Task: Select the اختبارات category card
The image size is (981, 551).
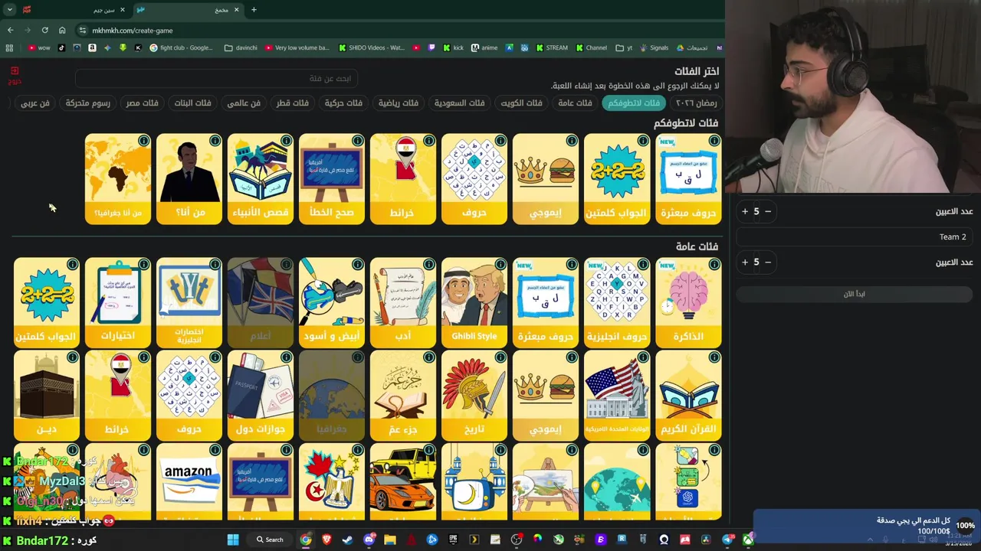Action: coord(117,302)
